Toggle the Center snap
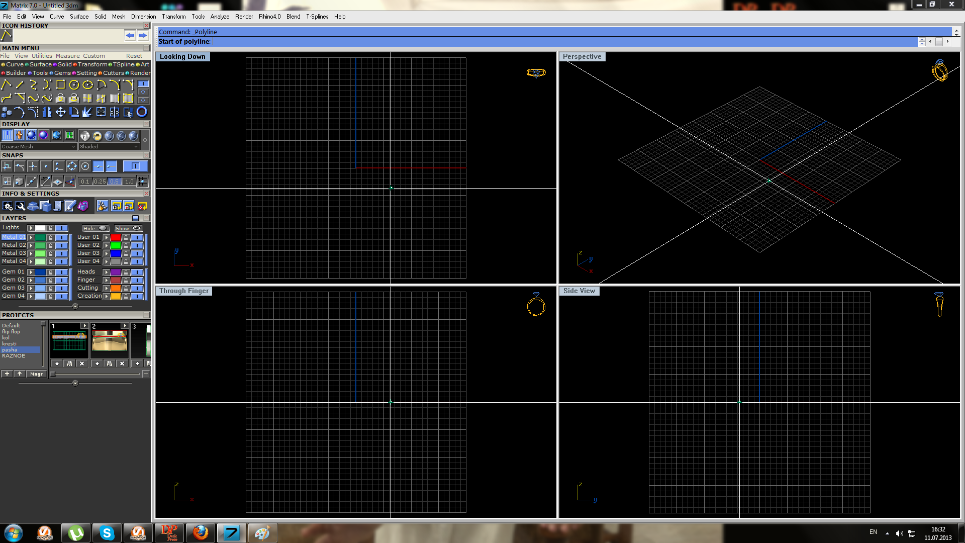This screenshot has height=543, width=965. pyautogui.click(x=85, y=166)
